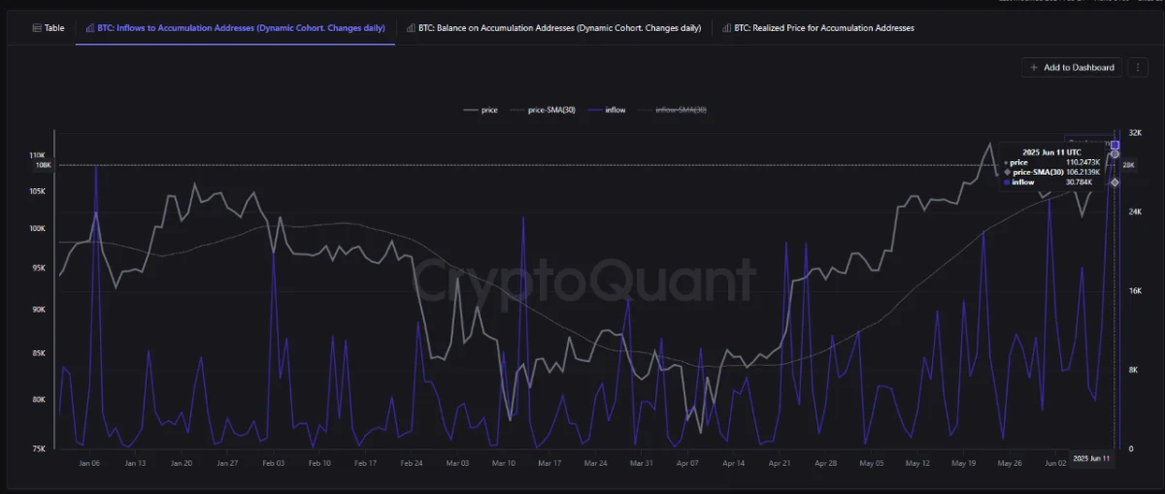The image size is (1165, 494).
Task: Toggle the price series in the legend
Action: pos(481,110)
